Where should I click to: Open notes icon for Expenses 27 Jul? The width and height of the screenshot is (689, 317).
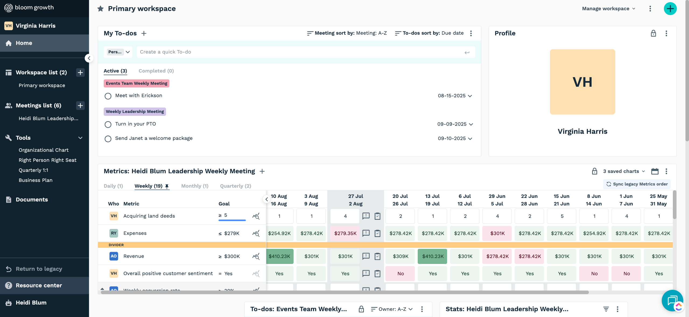click(x=366, y=233)
